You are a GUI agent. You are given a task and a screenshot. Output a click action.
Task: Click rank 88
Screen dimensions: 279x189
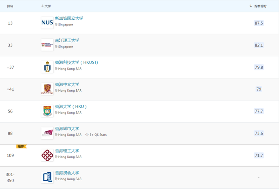(10, 133)
